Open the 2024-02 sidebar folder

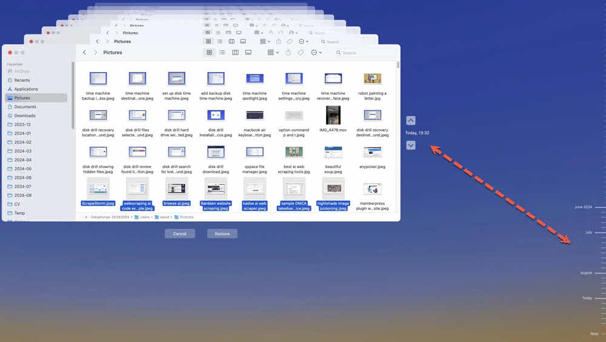coord(36,142)
